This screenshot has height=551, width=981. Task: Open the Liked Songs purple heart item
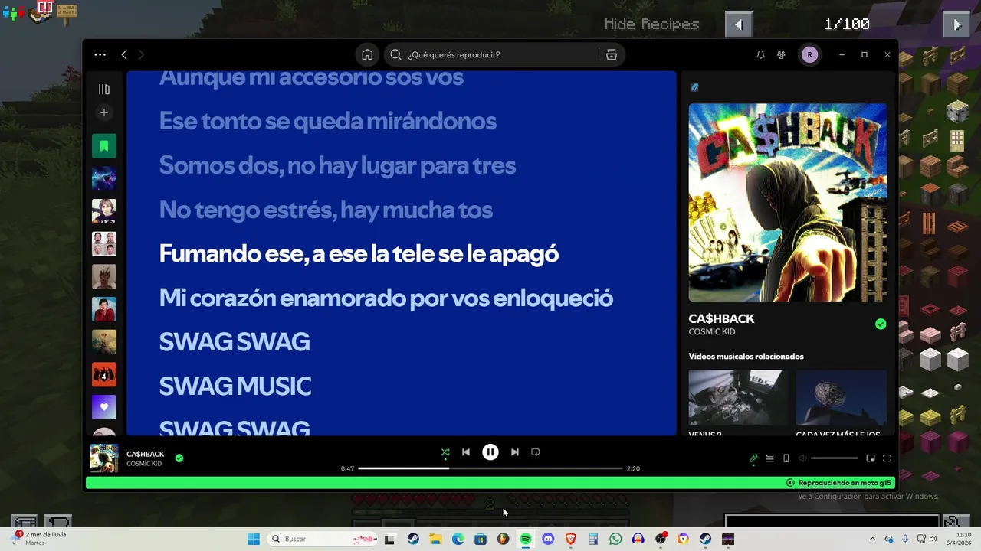pos(104,406)
